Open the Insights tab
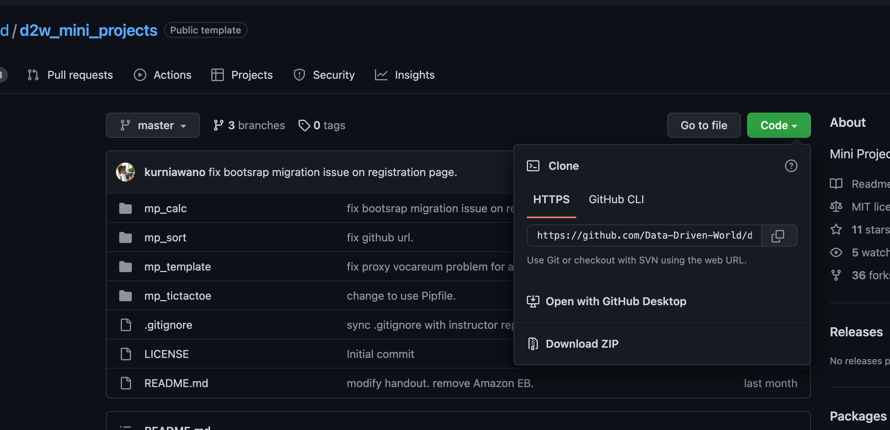 click(405, 75)
